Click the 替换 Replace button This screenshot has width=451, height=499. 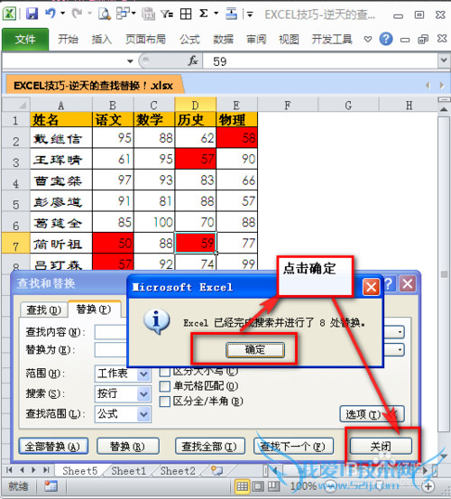click(127, 446)
